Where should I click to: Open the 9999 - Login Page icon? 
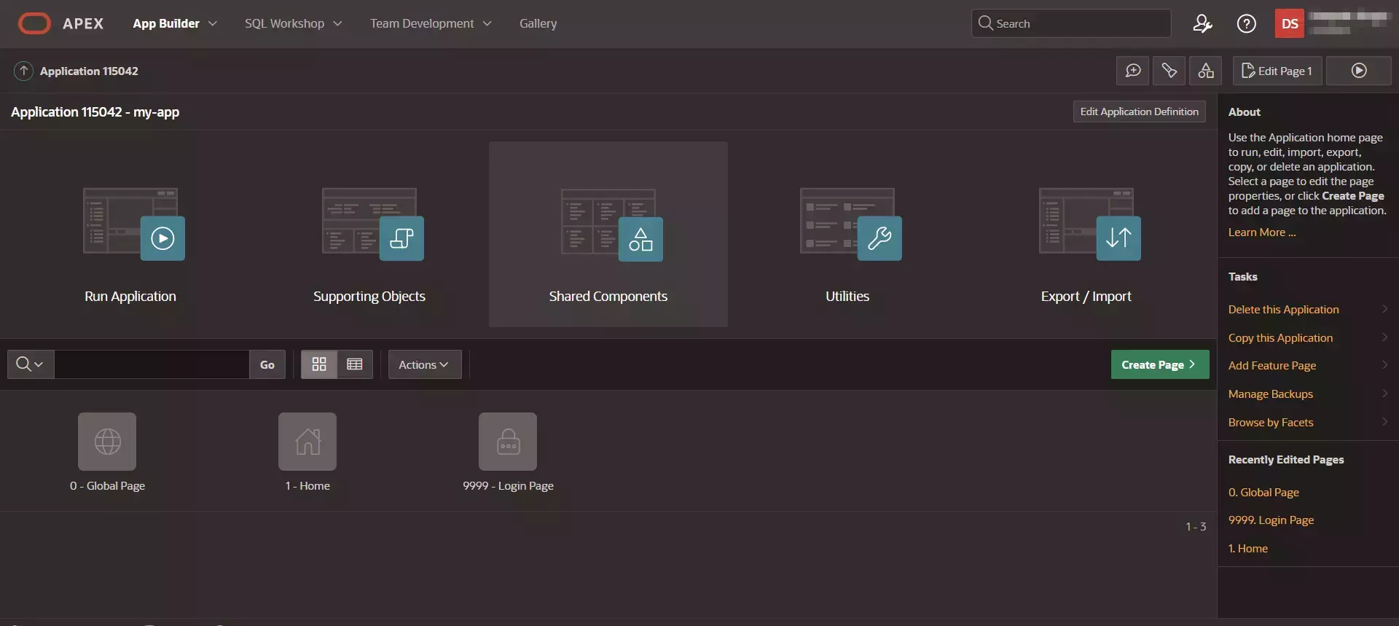click(x=508, y=442)
